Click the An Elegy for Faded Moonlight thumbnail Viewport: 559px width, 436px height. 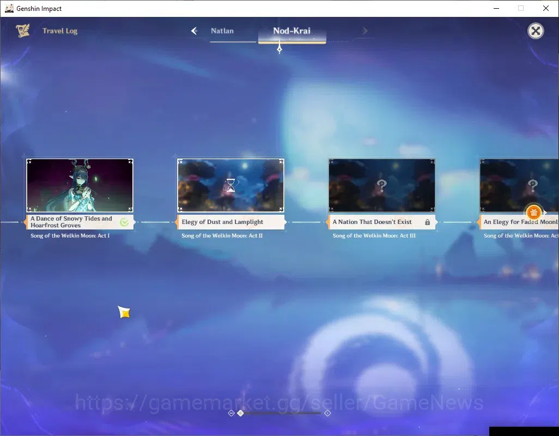coord(519,185)
